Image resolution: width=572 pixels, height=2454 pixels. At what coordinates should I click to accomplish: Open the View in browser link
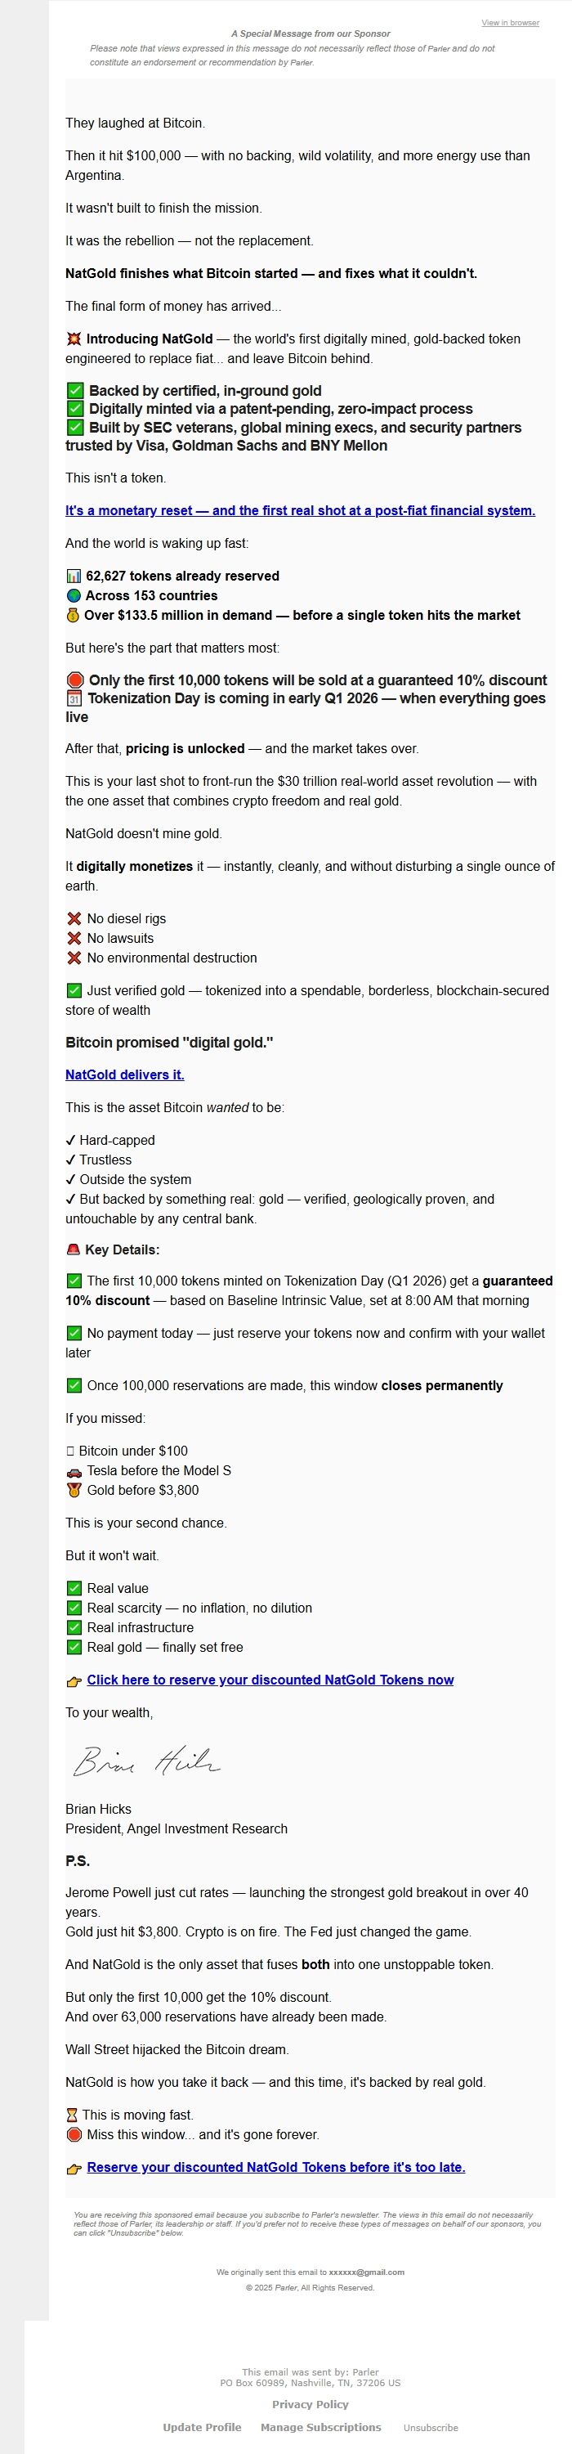pos(509,23)
